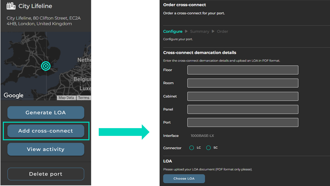Select the LC connector radio button

(x=192, y=148)
